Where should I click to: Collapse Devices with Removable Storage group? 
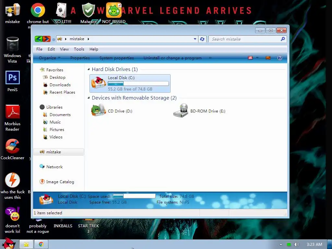[x=89, y=98]
